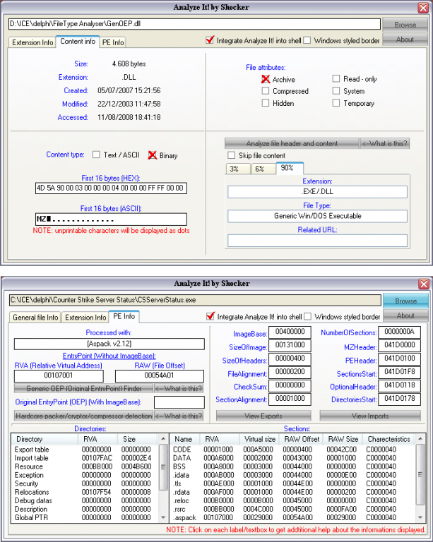433x542 pixels.
Task: Open Extension Info tab in bottom window
Action: coord(85,318)
